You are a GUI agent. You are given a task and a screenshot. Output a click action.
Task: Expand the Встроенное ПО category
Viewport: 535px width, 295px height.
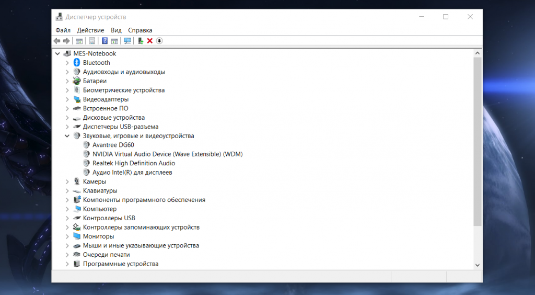67,109
